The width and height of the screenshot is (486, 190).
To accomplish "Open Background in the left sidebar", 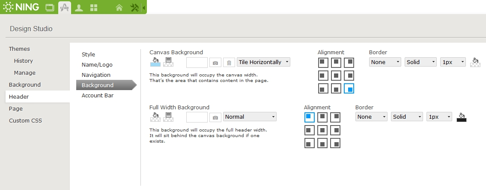I will click(24, 85).
